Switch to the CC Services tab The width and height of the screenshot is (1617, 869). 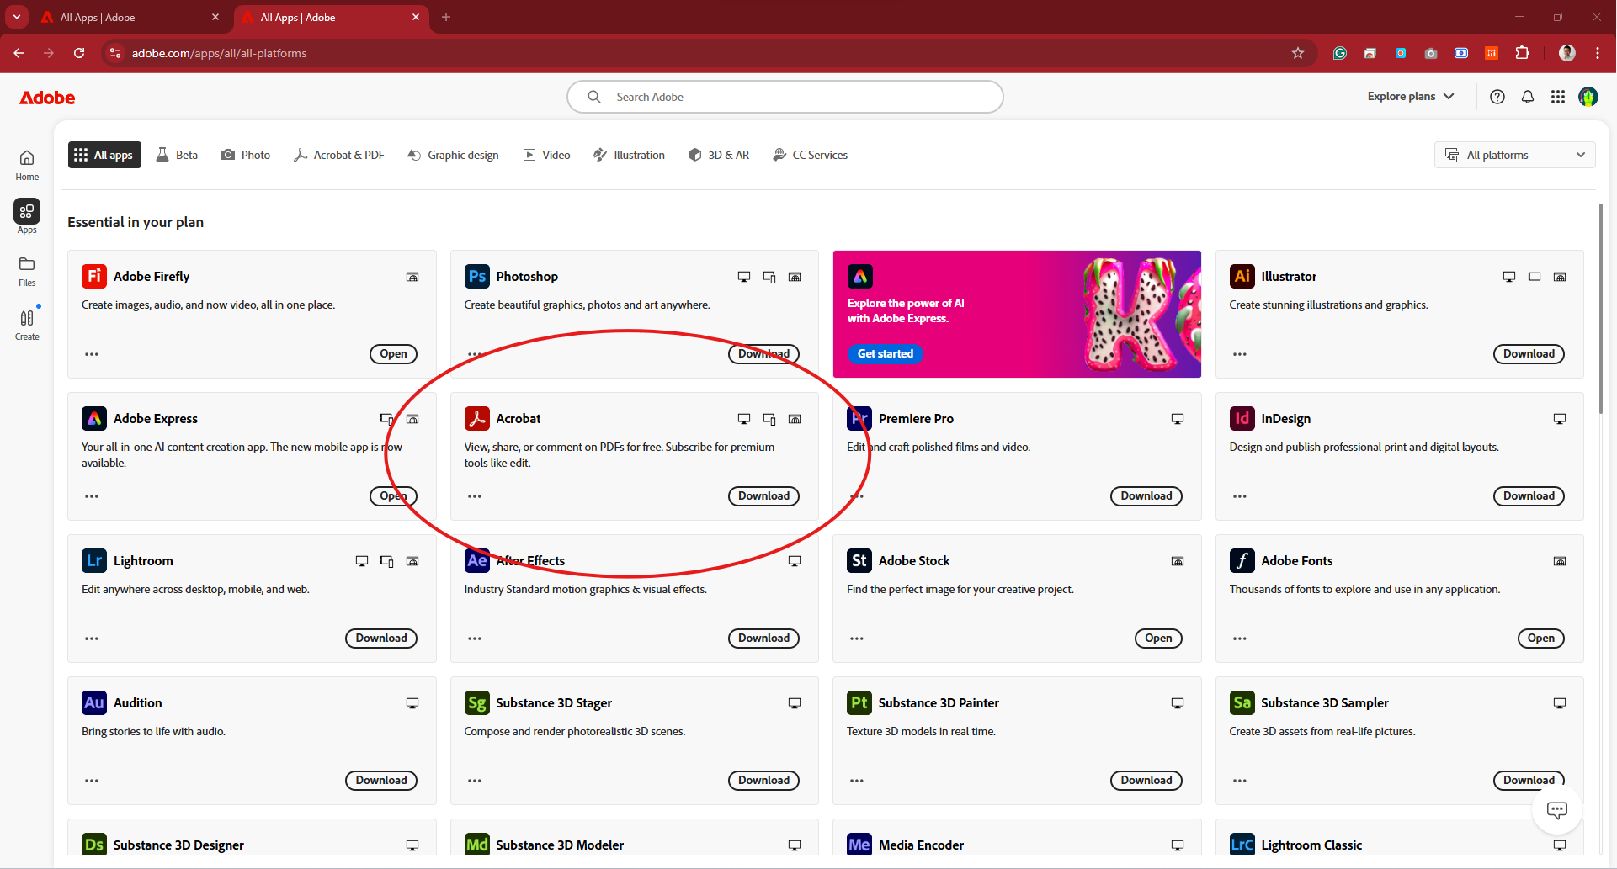[x=810, y=155]
